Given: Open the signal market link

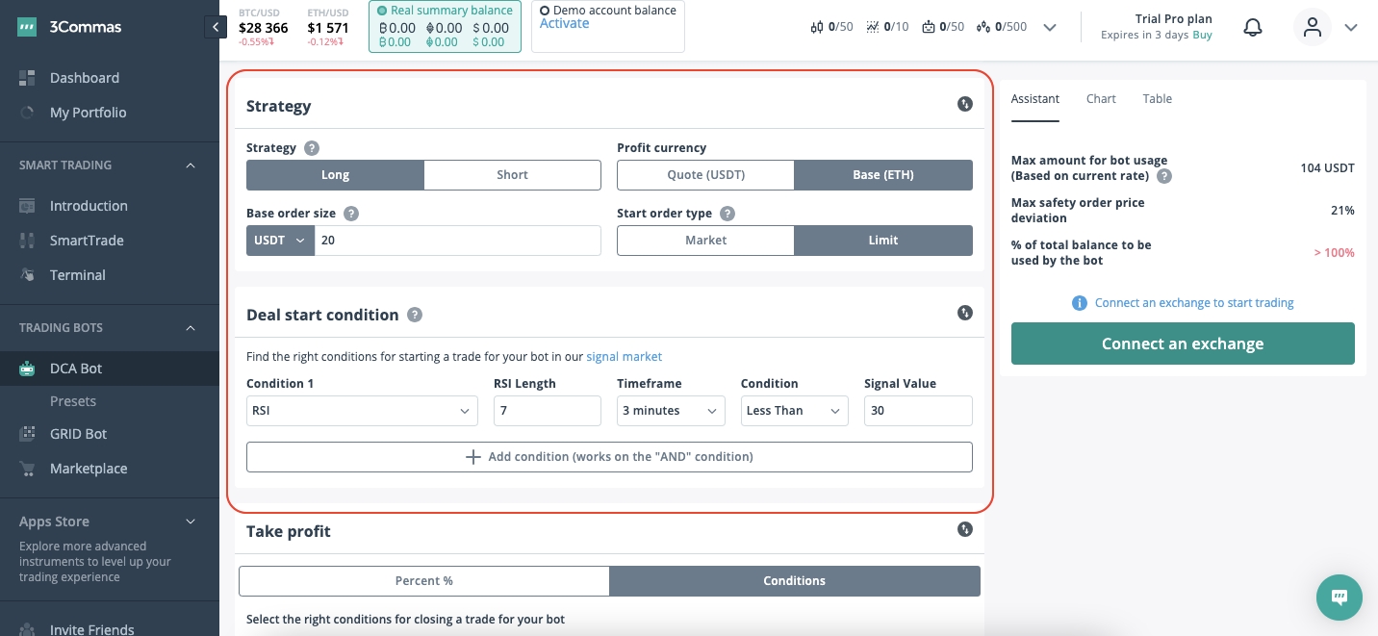Looking at the screenshot, I should [624, 356].
